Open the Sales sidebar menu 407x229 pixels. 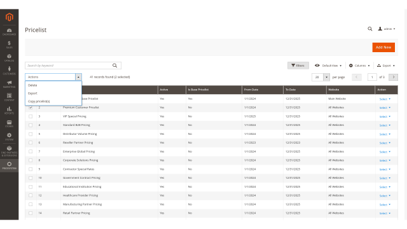(10, 45)
